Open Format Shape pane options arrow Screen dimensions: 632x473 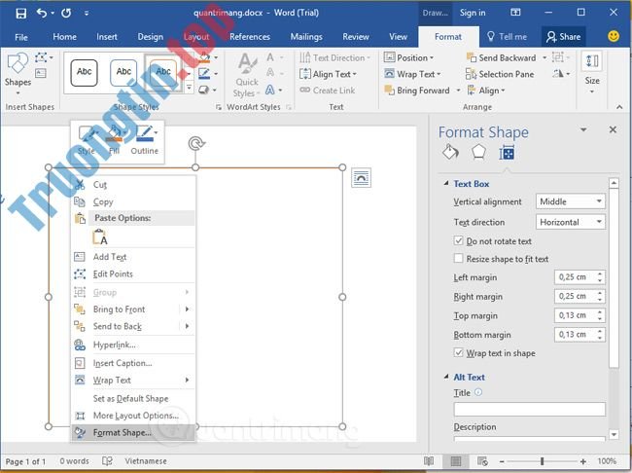point(582,129)
